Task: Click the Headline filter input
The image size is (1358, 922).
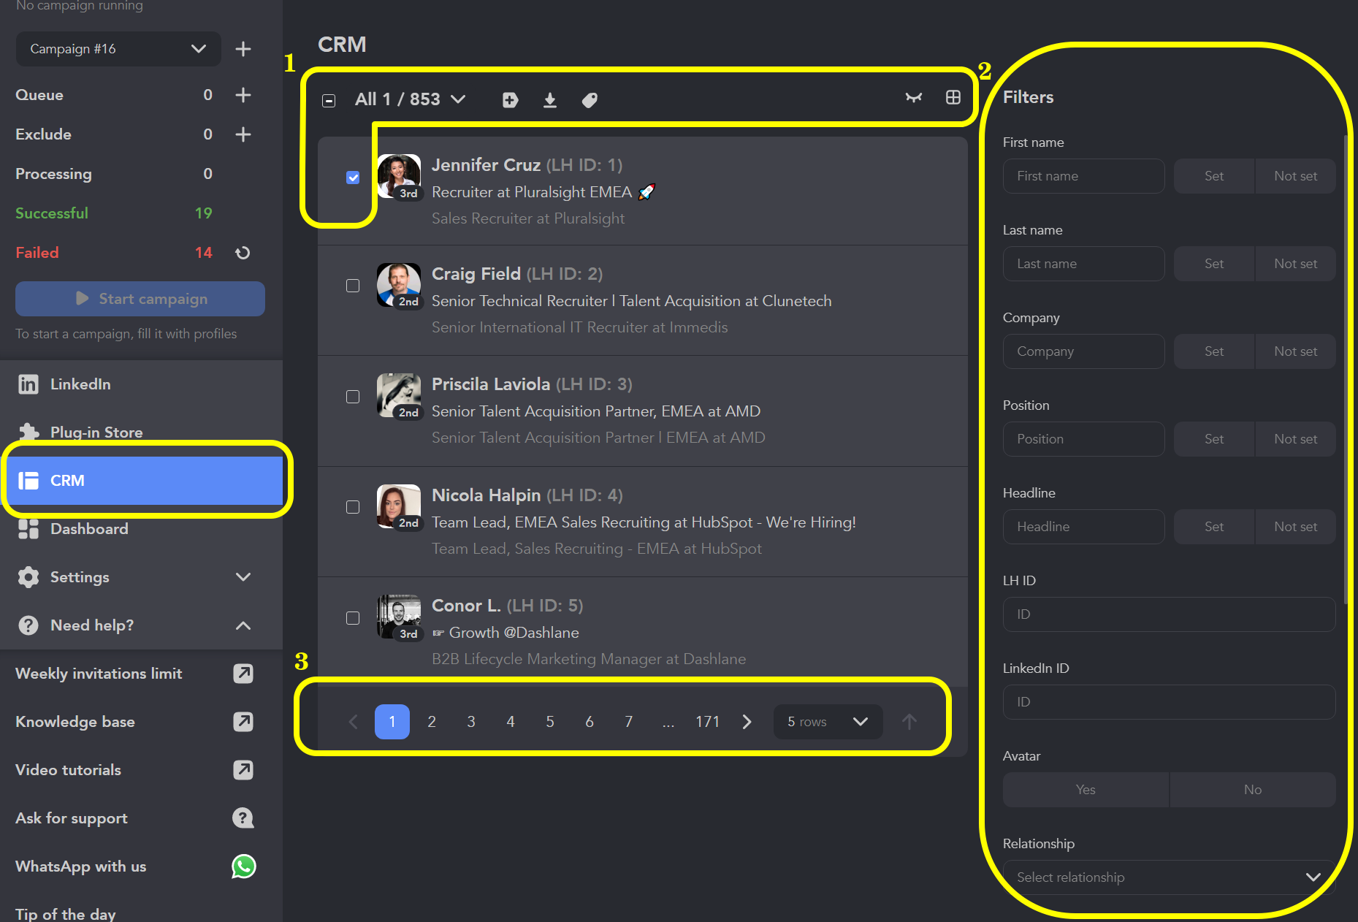Action: point(1083,527)
